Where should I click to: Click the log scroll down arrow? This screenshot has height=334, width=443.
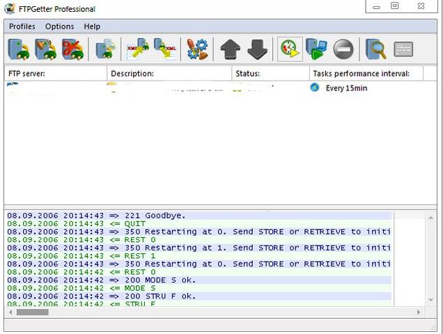(431, 300)
